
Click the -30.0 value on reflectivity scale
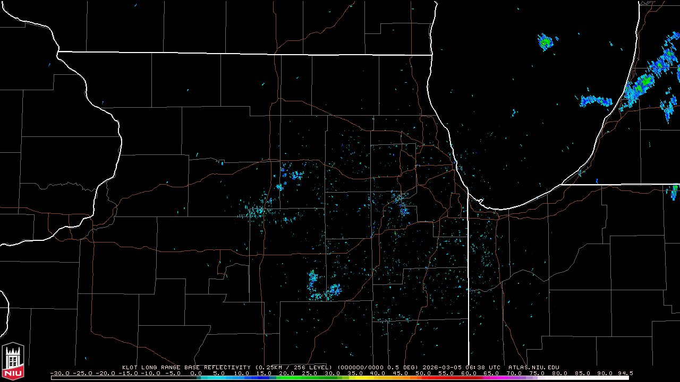pyautogui.click(x=58, y=373)
